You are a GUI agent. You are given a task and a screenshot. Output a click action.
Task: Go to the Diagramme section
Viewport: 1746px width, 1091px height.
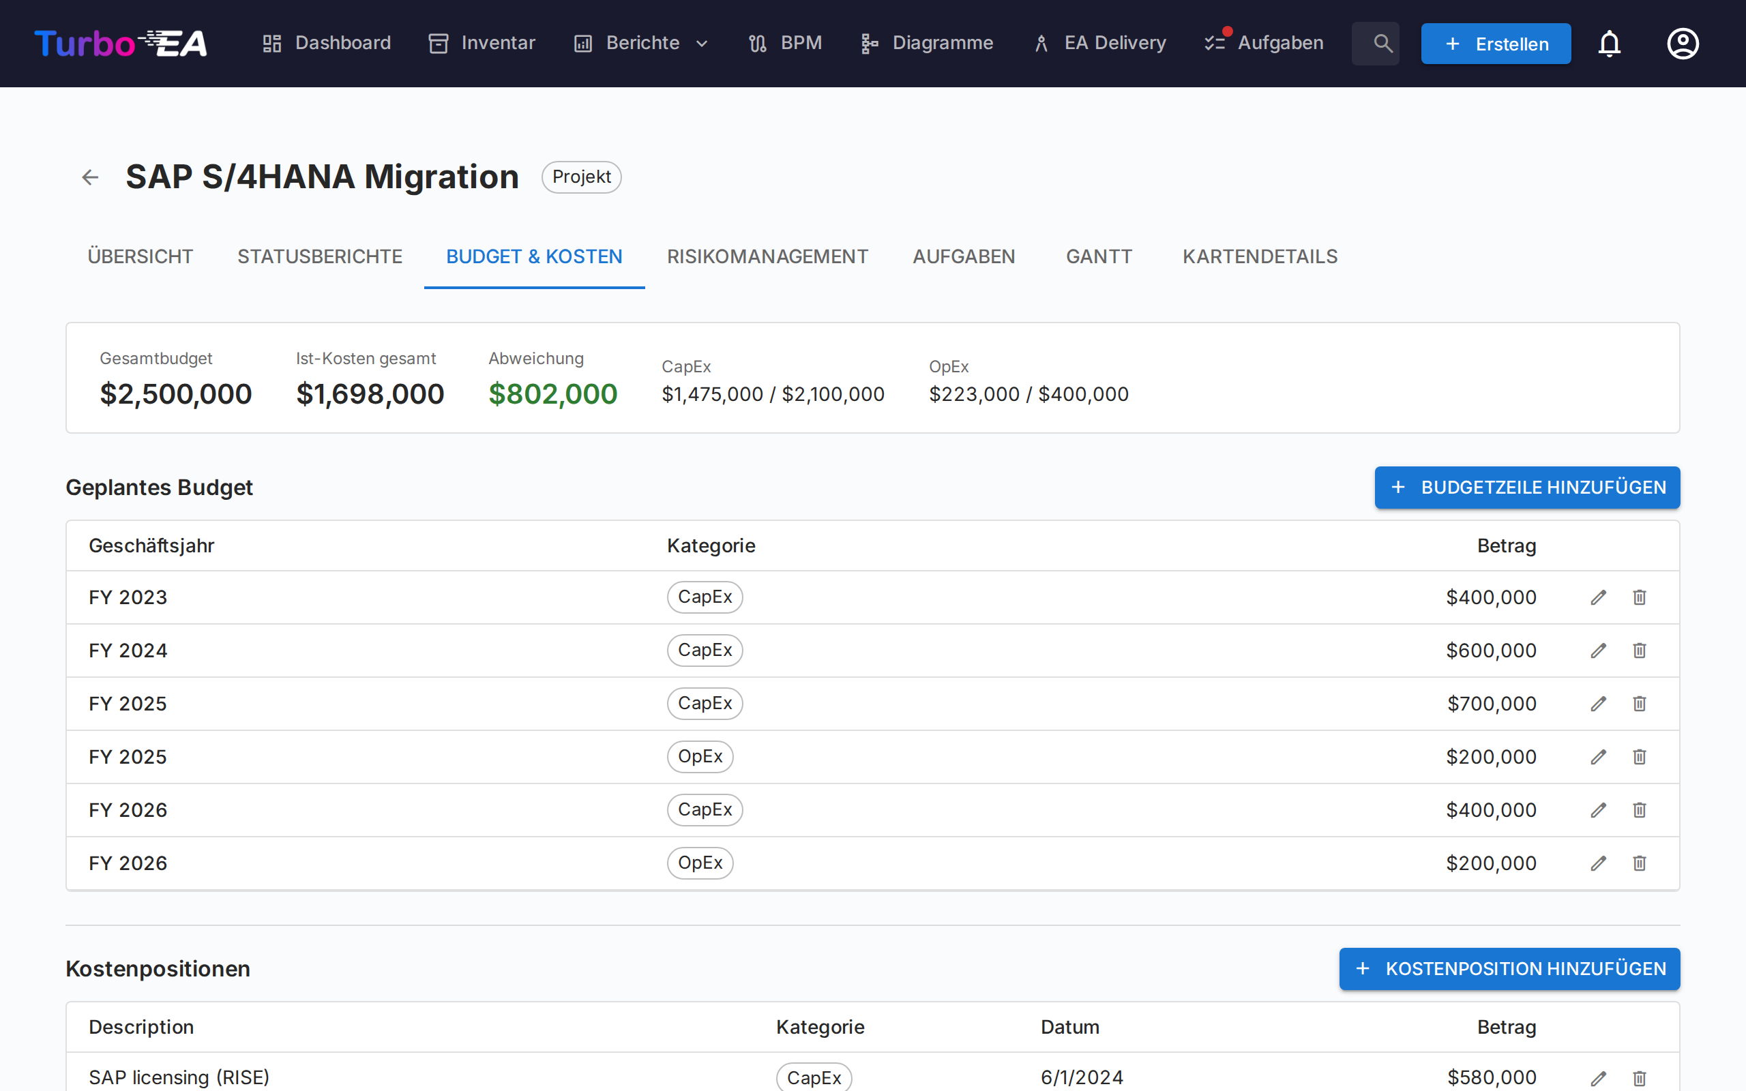927,43
